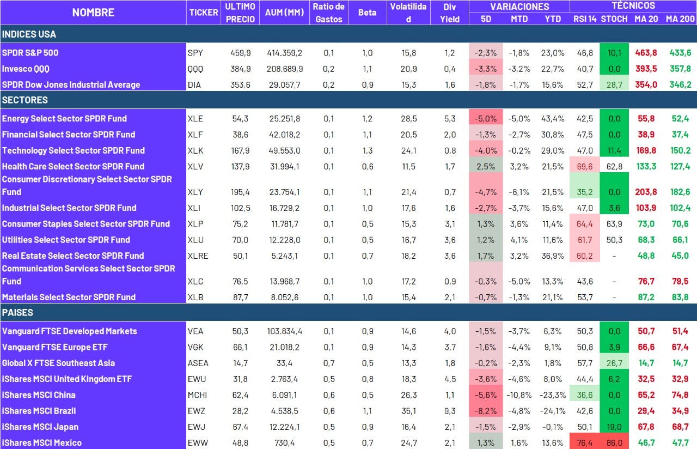Click EWW STOCH value 86,0

[614, 443]
